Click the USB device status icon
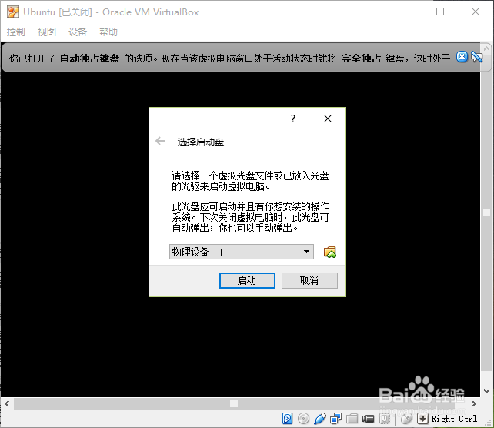The height and width of the screenshot is (428, 494). tap(320, 419)
